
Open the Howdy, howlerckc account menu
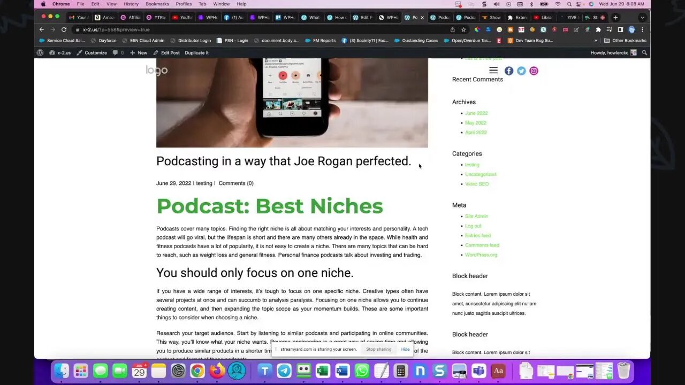coord(613,52)
